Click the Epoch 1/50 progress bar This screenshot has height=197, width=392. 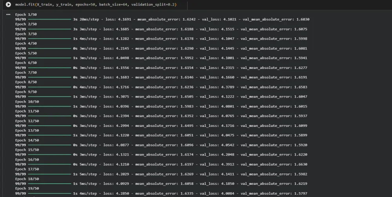click(x=49, y=19)
